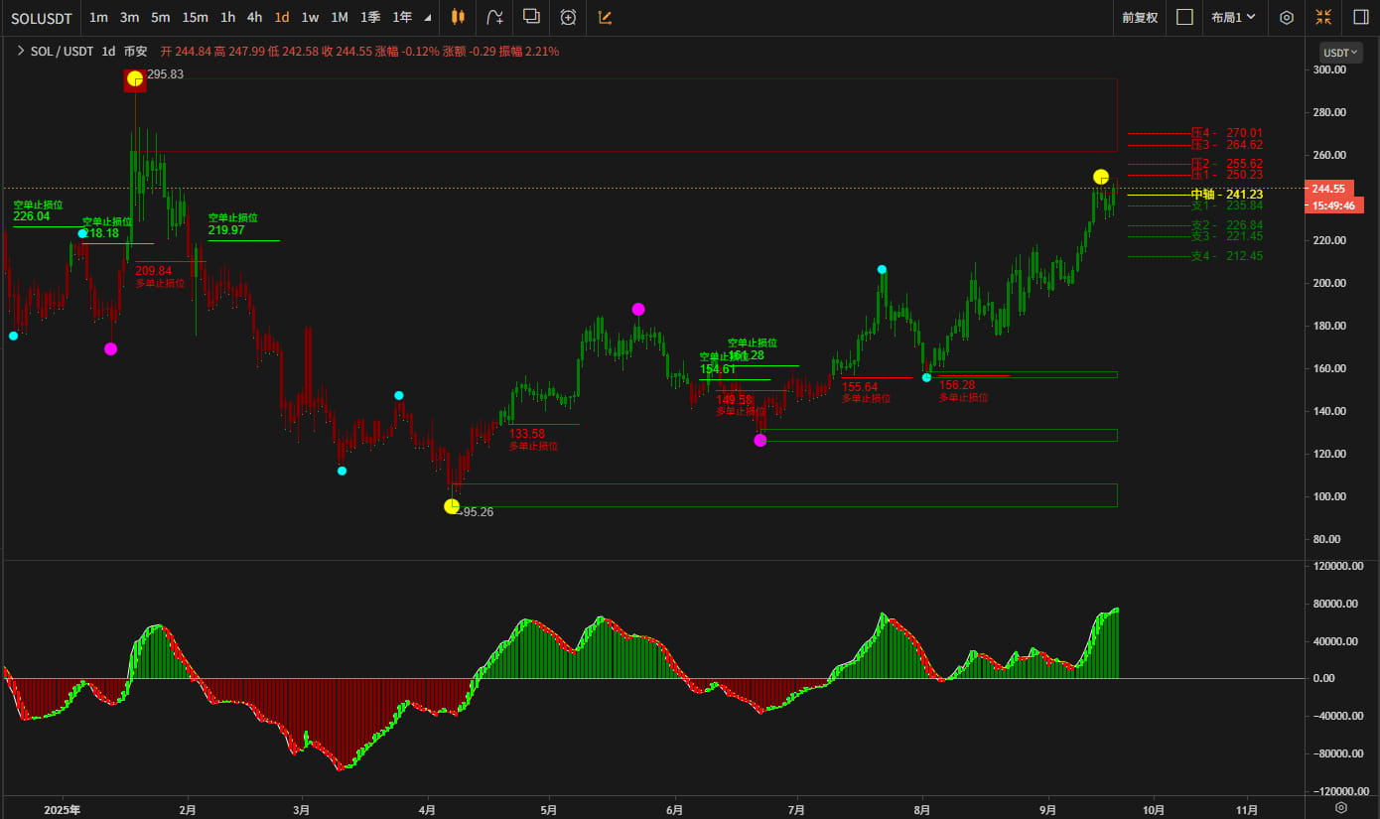
Task: Click the 2025年 label on time axis
Action: click(63, 810)
